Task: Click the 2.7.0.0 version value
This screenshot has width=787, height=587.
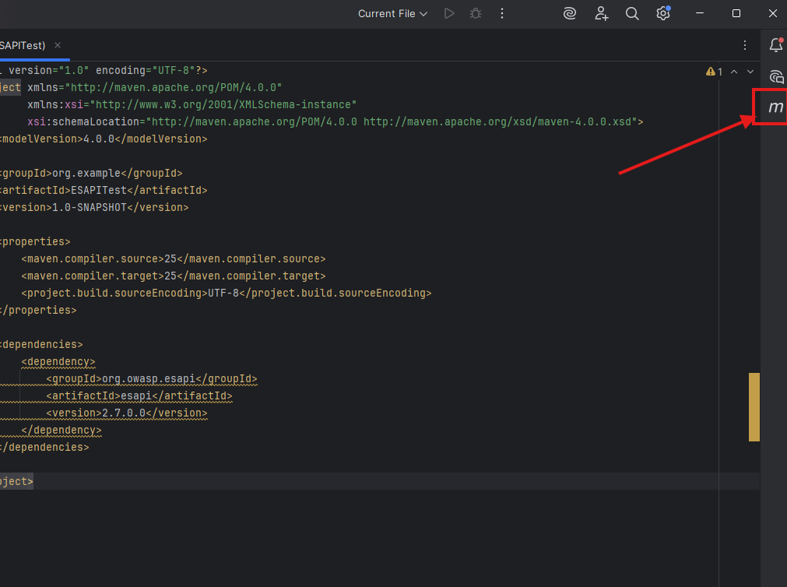Action: click(123, 413)
